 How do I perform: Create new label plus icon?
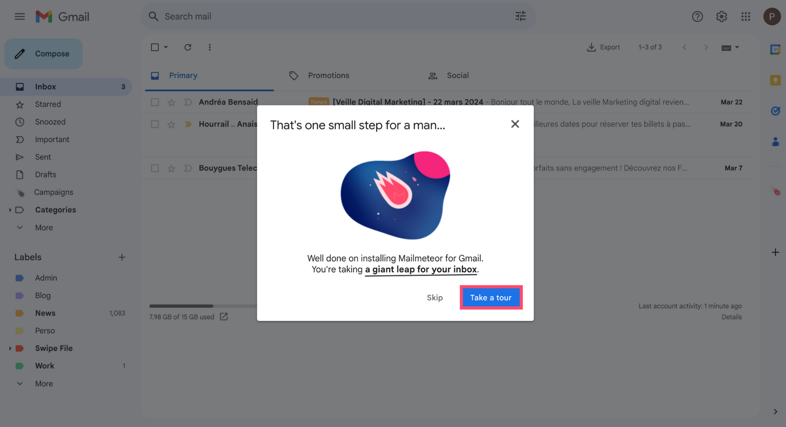click(121, 257)
